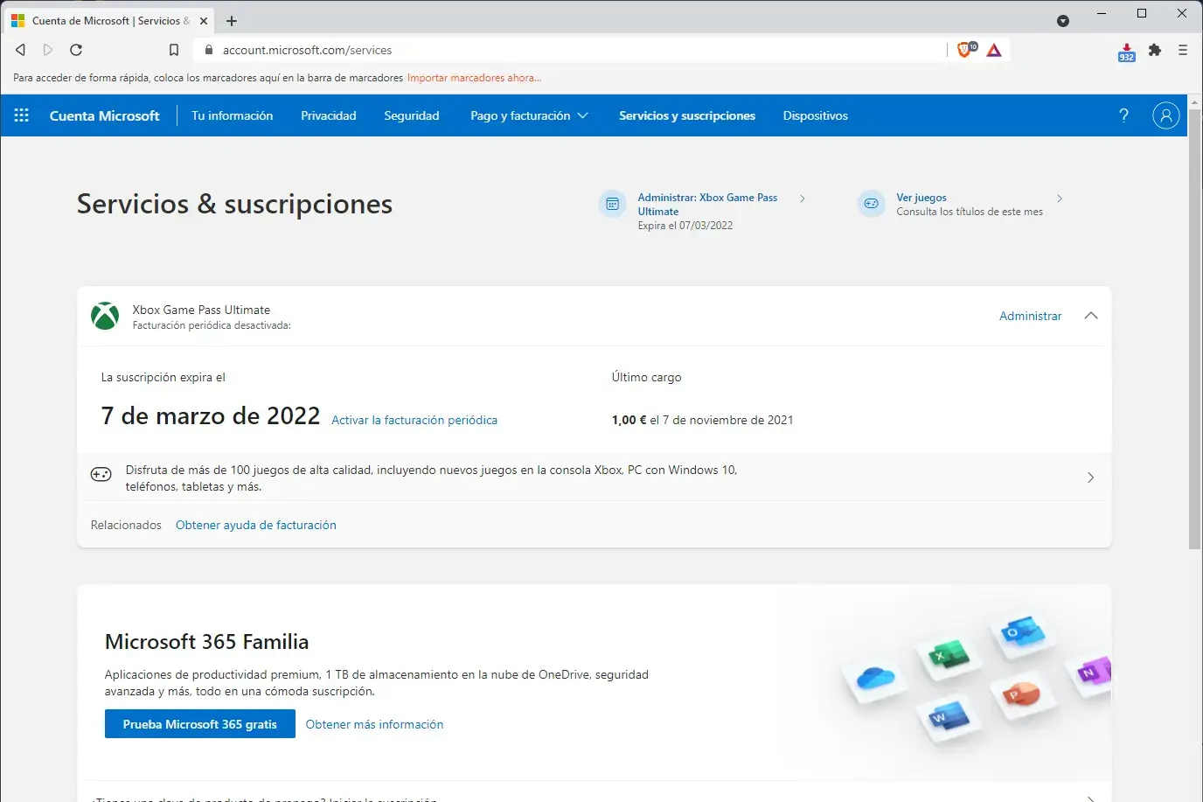This screenshot has width=1203, height=802.
Task: Click the chevron next to Ver juegos
Action: pyautogui.click(x=1060, y=199)
